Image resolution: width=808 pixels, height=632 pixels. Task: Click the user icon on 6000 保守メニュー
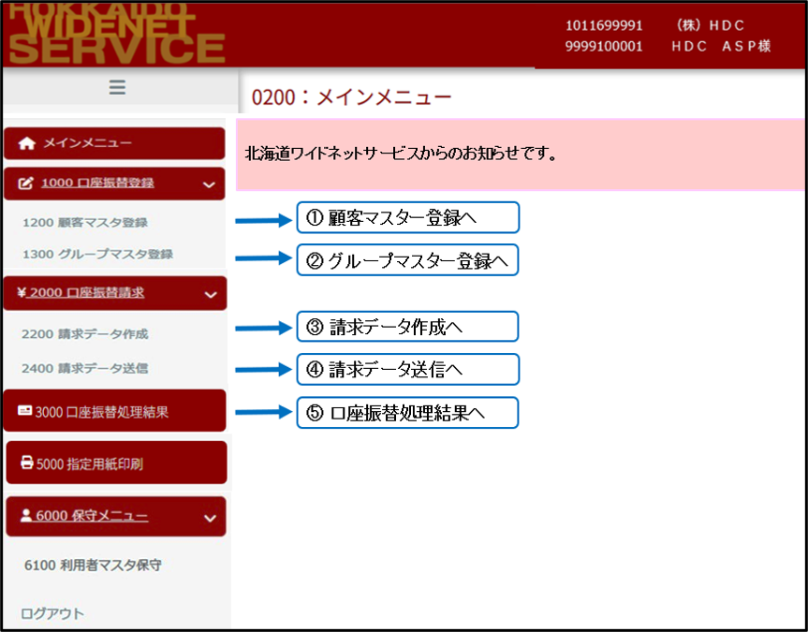(26, 516)
